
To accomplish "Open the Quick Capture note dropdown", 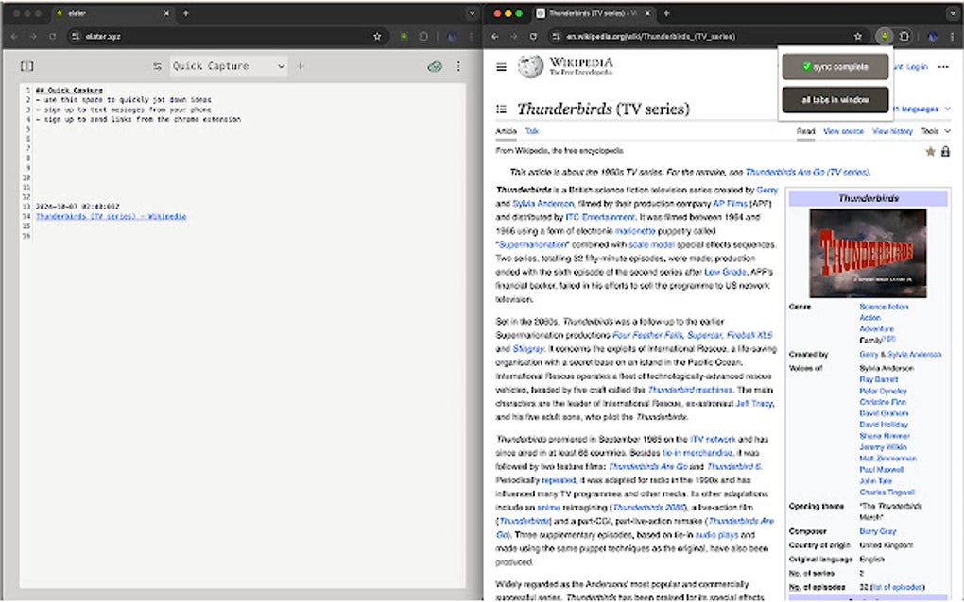I will pos(228,66).
